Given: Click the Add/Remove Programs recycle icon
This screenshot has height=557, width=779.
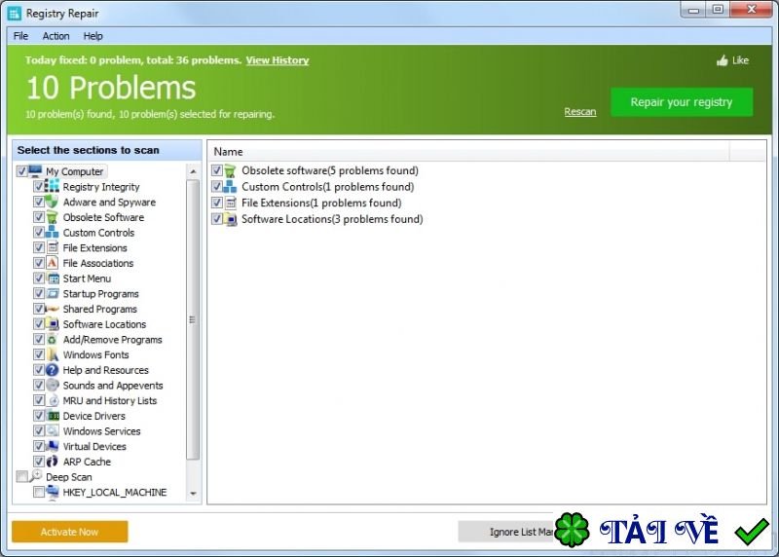Looking at the screenshot, I should [x=53, y=340].
